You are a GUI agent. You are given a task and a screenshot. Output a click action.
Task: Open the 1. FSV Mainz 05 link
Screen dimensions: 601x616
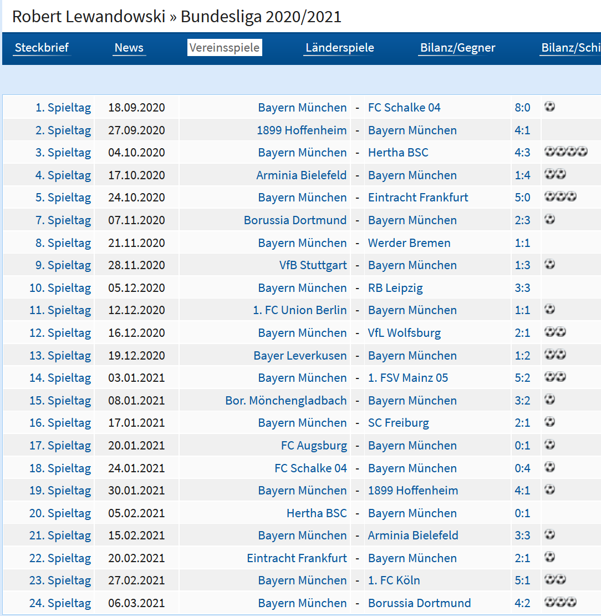pyautogui.click(x=408, y=378)
